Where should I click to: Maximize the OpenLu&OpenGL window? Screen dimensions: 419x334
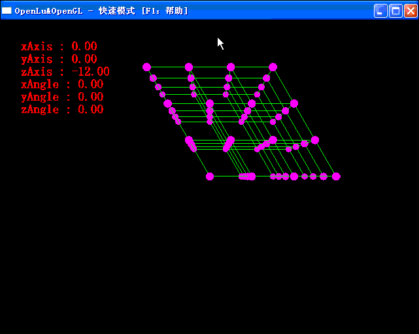pos(395,11)
